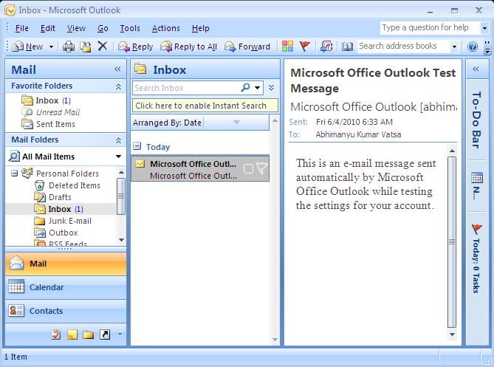
Task: Collapse the Personal Folders tree node
Action: click(x=14, y=174)
